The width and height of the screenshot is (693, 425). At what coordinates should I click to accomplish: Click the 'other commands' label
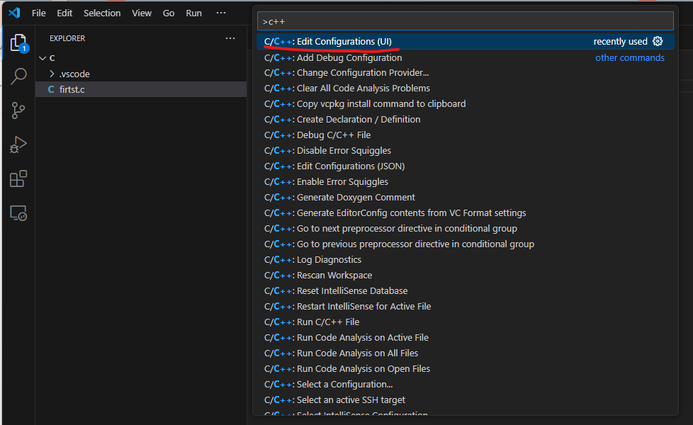pos(630,58)
